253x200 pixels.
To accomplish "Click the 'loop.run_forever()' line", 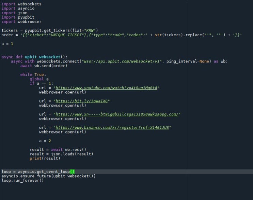I will (22, 180).
